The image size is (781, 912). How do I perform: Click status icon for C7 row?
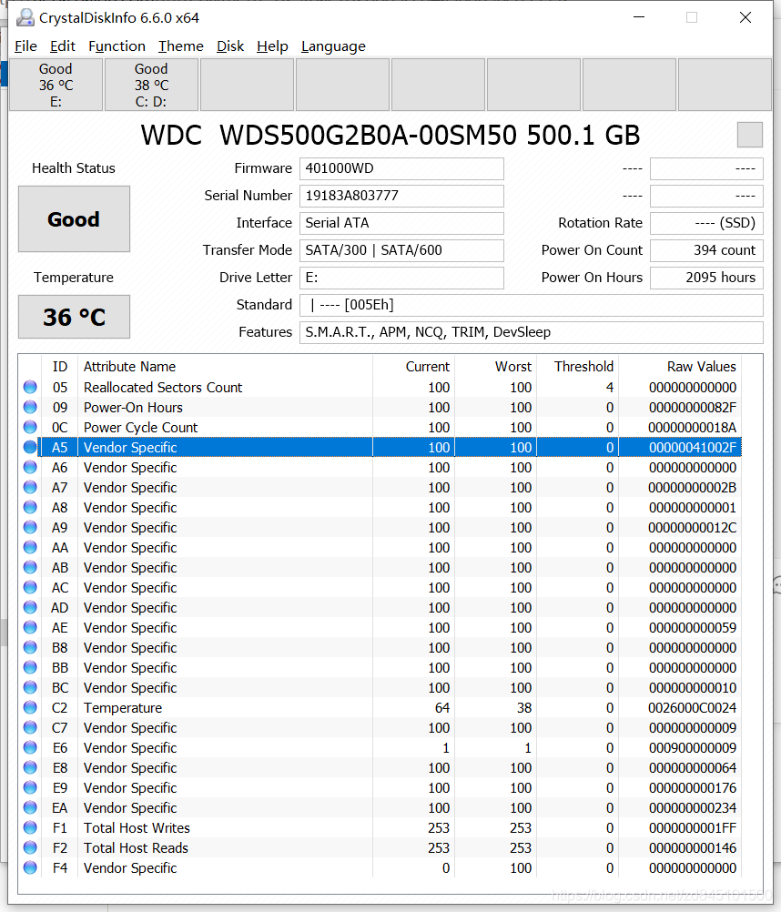tap(30, 727)
